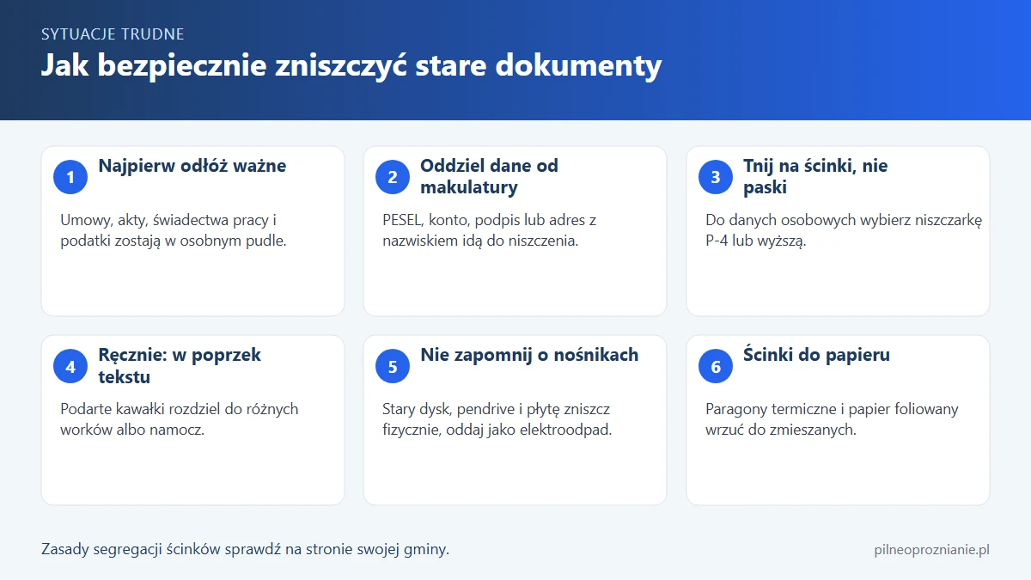This screenshot has width=1031, height=580.
Task: Click the number 3 circle badge
Action: [x=716, y=178]
